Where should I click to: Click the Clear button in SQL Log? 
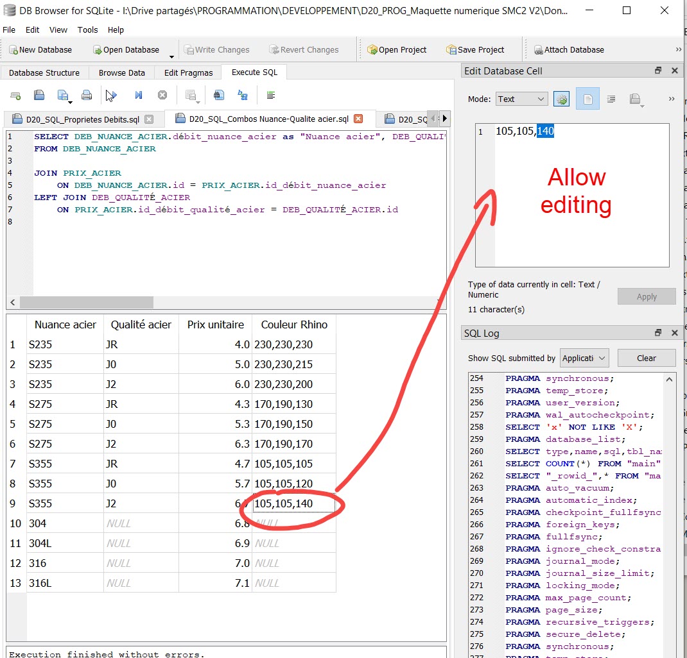pyautogui.click(x=647, y=358)
